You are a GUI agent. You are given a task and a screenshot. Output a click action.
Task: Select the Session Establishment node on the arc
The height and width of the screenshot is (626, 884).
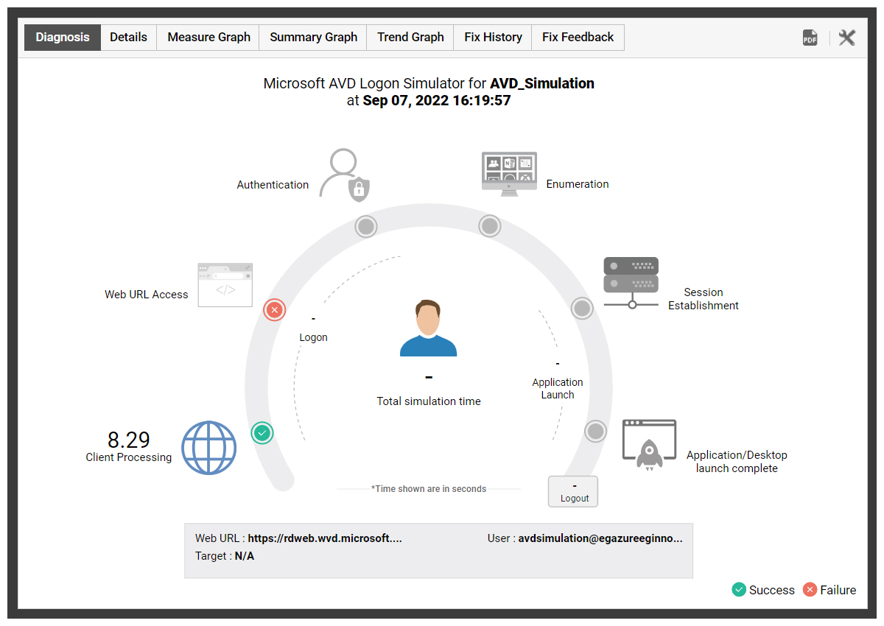pos(582,308)
